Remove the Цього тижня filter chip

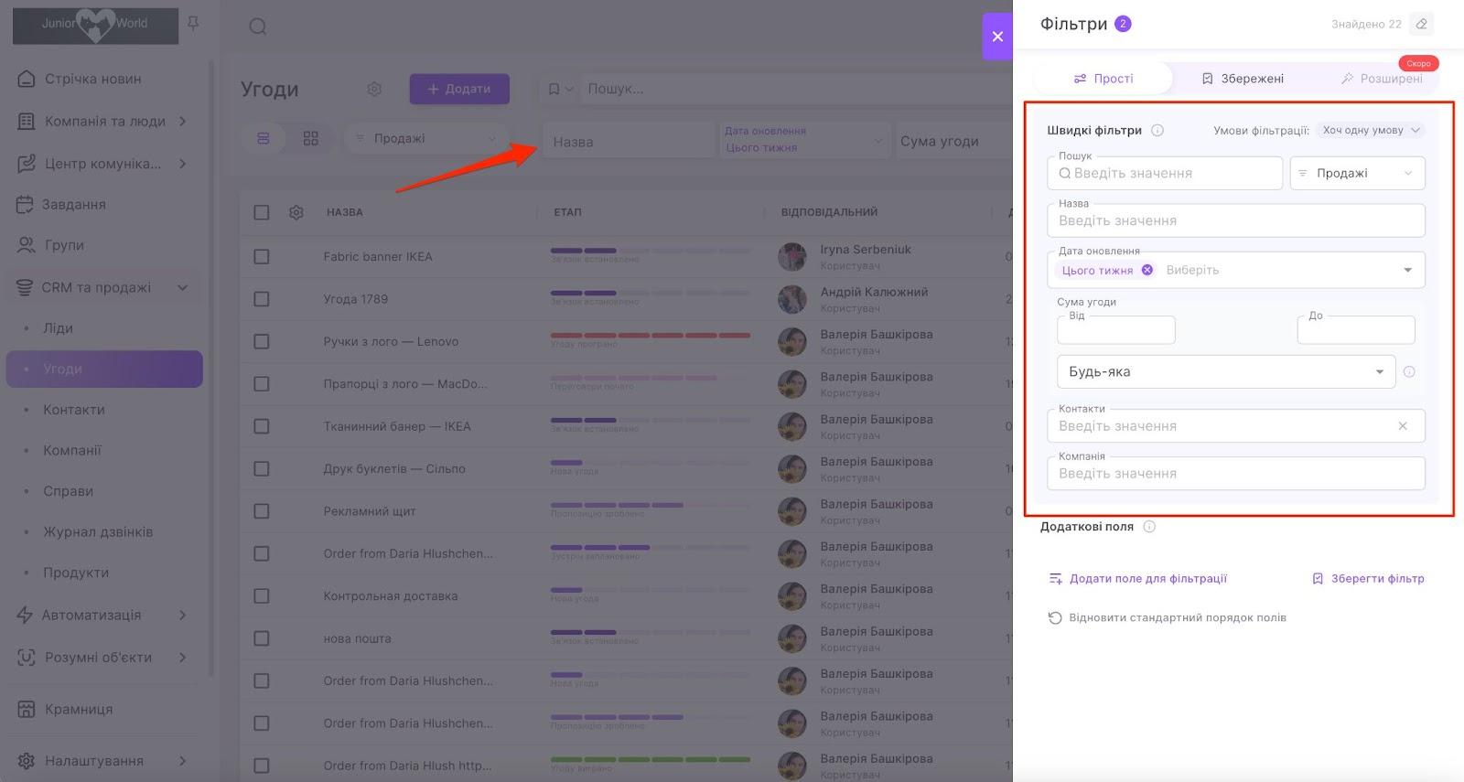click(1147, 270)
